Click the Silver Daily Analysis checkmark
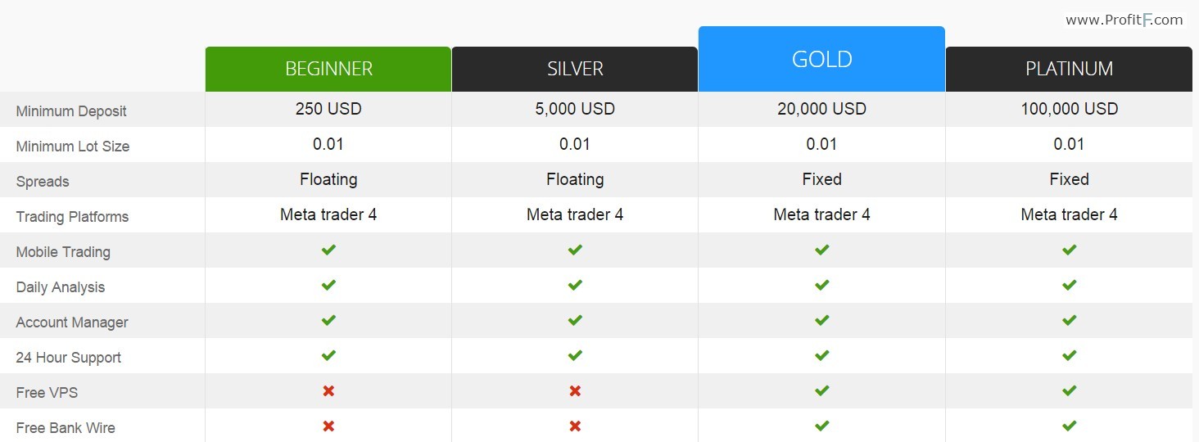Viewport: 1199px width, 442px height. click(575, 286)
